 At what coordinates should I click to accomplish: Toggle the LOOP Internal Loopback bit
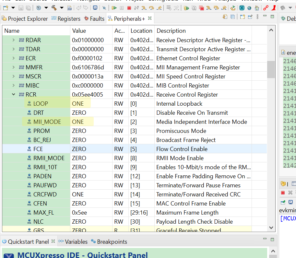(80, 104)
